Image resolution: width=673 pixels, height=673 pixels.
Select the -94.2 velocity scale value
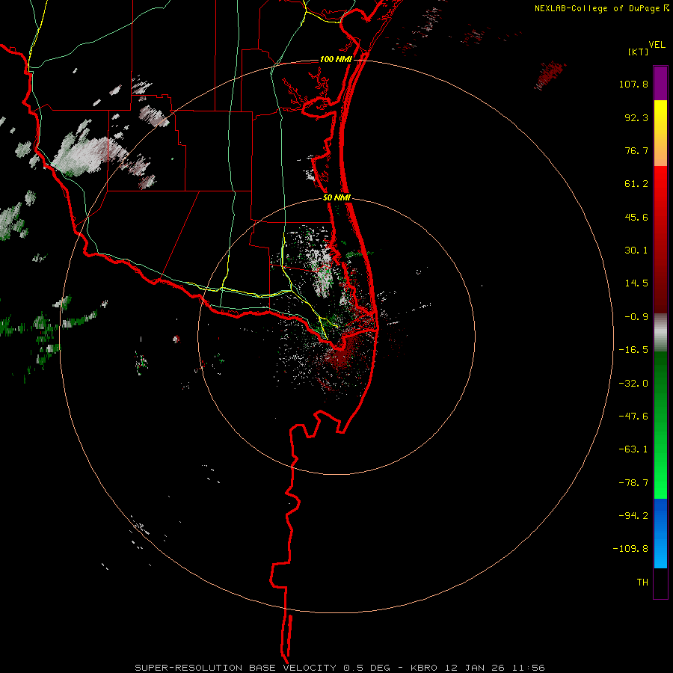(x=633, y=515)
